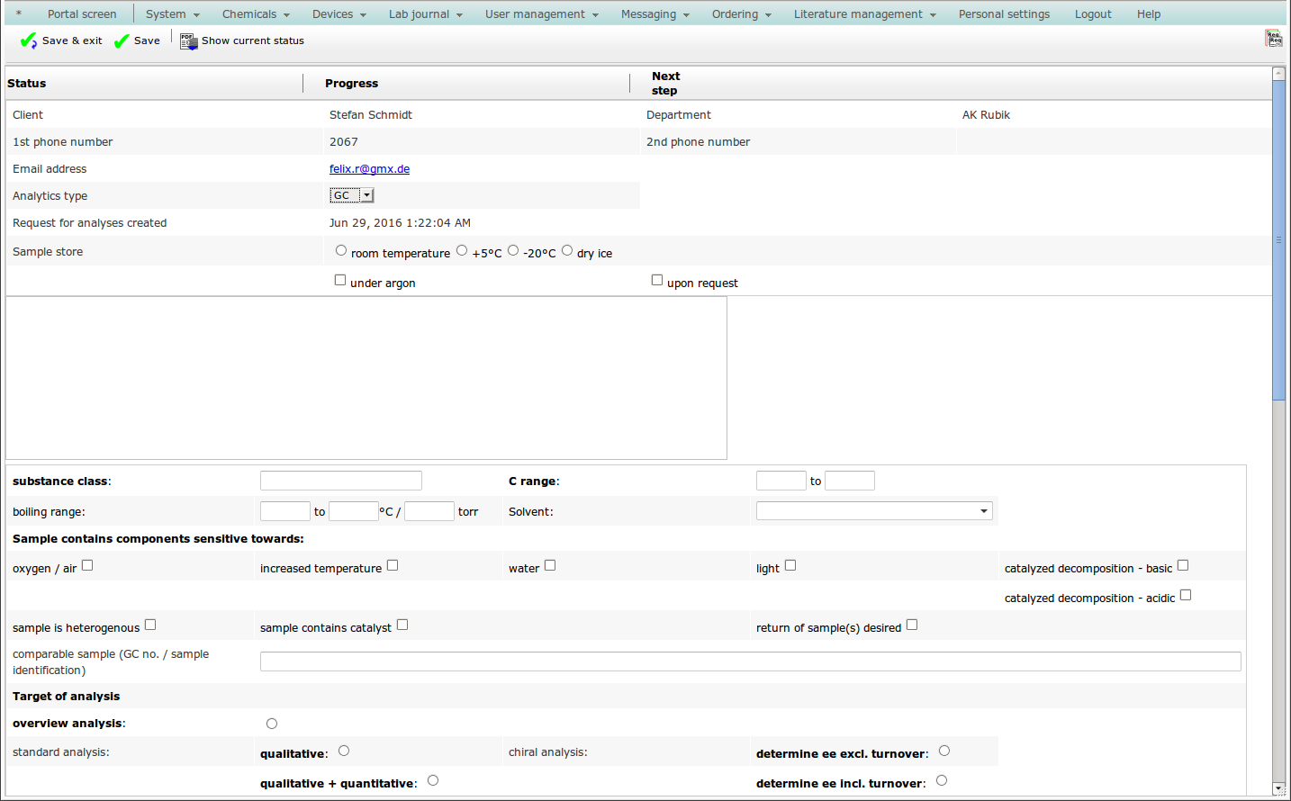Click the Save checkmark icon
1291x801 pixels.
pyautogui.click(x=122, y=40)
